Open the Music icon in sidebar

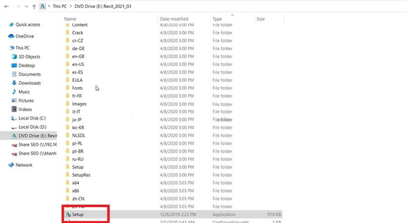pyautogui.click(x=14, y=92)
